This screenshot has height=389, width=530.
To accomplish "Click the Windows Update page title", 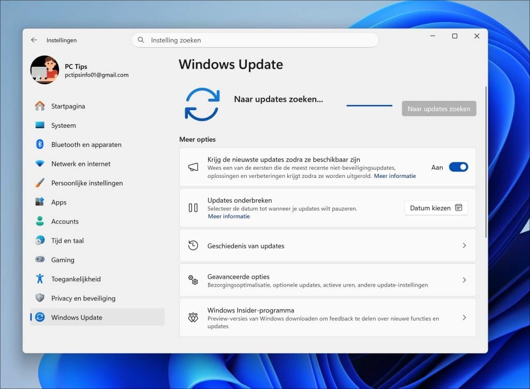I will (x=231, y=65).
